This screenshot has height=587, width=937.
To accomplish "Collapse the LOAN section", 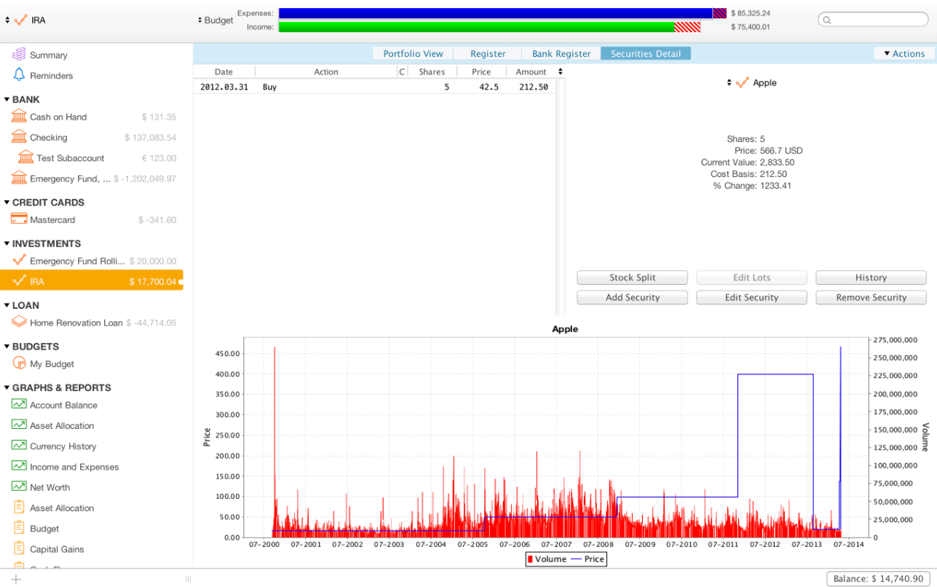I will tap(7, 306).
